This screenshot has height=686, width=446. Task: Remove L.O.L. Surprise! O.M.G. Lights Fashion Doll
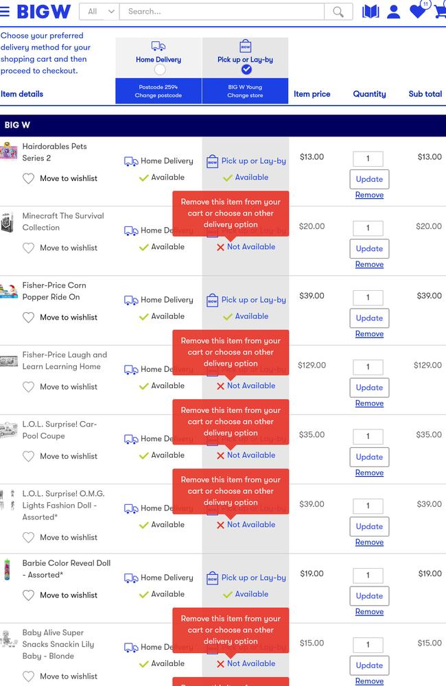369,543
